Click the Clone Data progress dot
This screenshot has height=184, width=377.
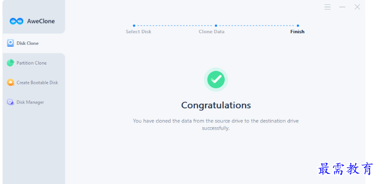(x=216, y=26)
